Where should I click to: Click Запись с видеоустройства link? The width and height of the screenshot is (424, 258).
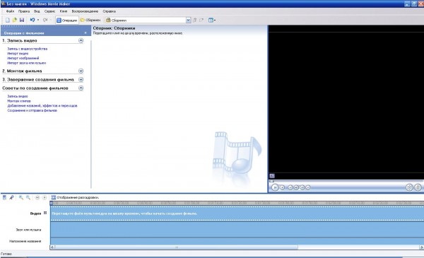click(x=28, y=49)
